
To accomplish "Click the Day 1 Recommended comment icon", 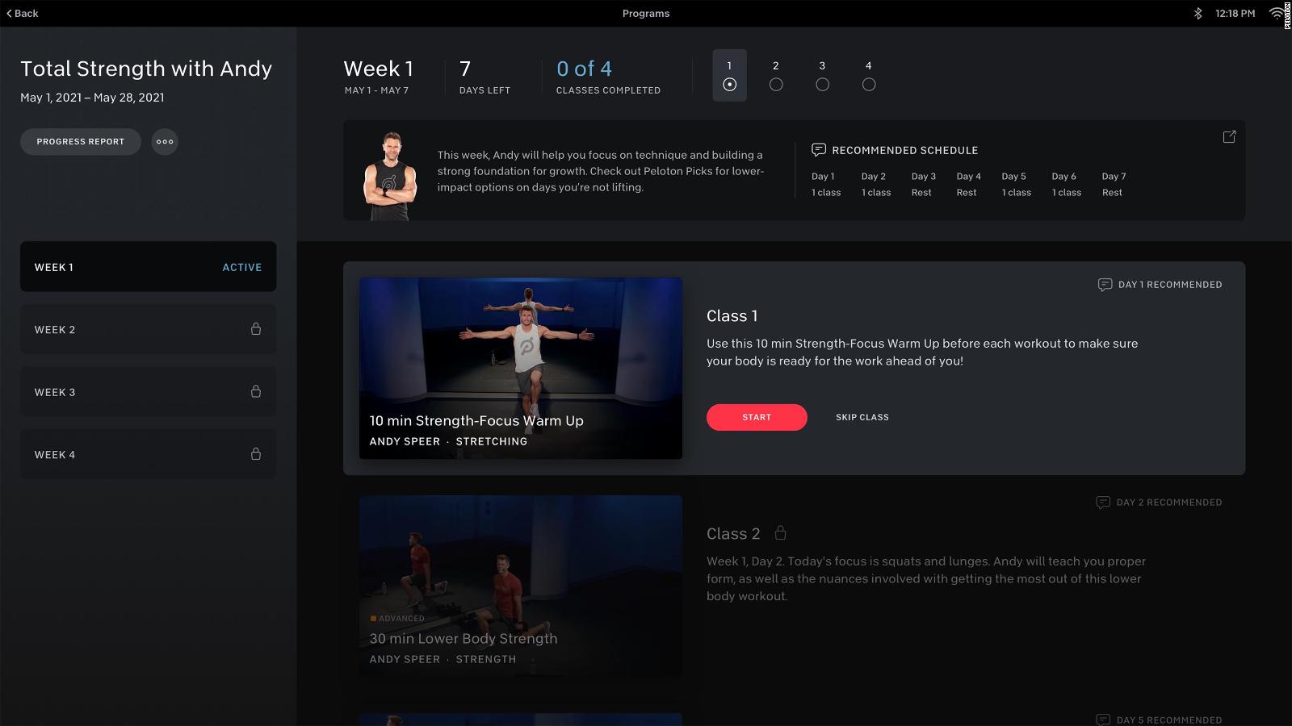I will pyautogui.click(x=1105, y=285).
